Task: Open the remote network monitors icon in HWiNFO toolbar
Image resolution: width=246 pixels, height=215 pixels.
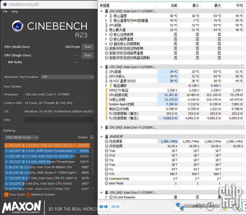Action: [180, 206]
